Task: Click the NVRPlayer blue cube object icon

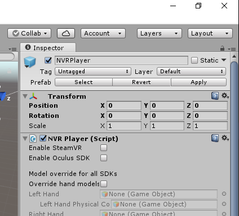Action: pyautogui.click(x=30, y=62)
